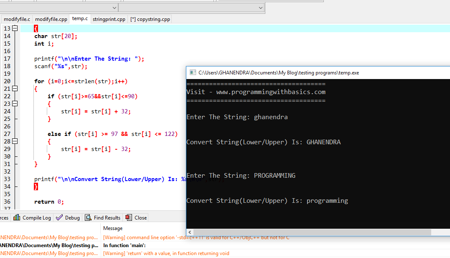450x258 pixels.
Task: Click the Compile Log chart icon
Action: coord(17,217)
